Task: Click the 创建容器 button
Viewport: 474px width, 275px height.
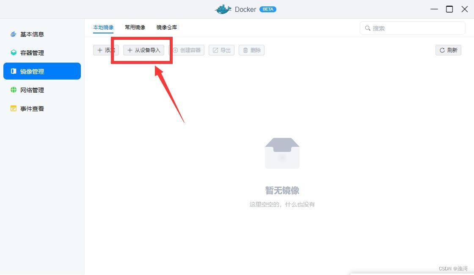Action: coord(187,50)
